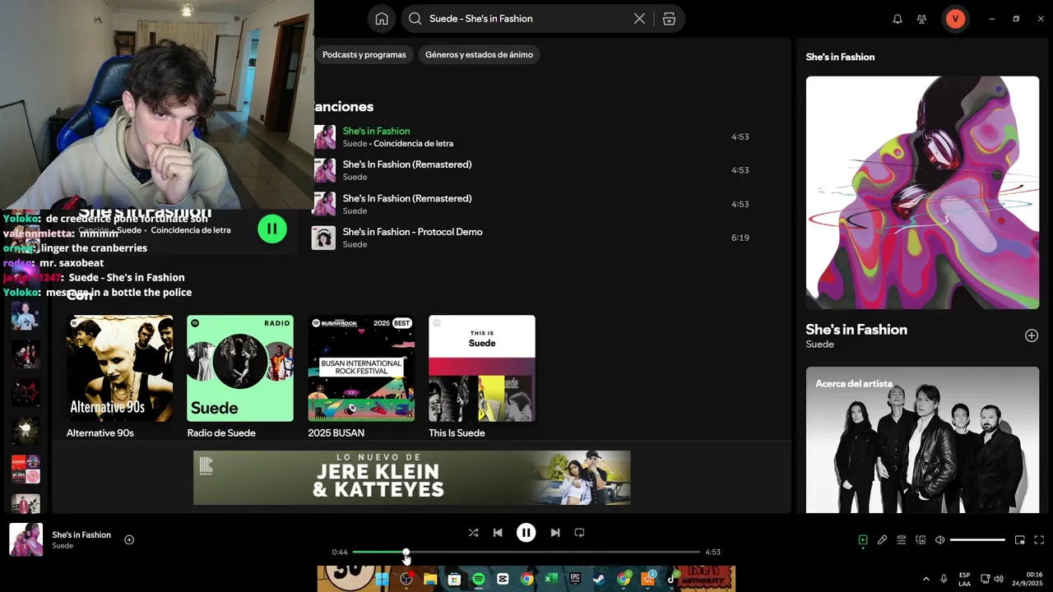
Task: Click She's in Fashion title in bottom player
Action: pos(81,535)
